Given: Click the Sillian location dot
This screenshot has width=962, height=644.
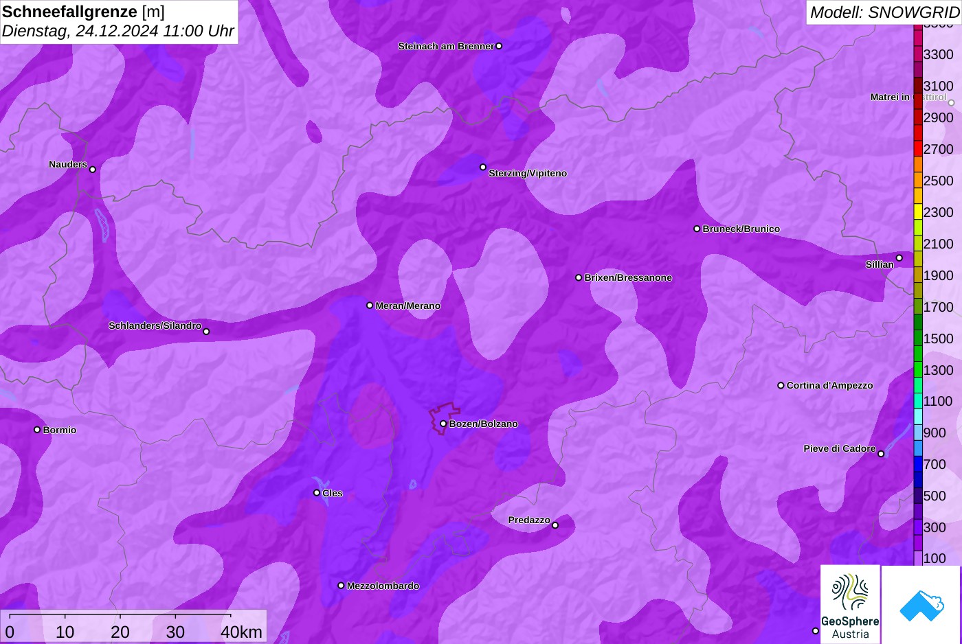Looking at the screenshot, I should click(x=899, y=258).
